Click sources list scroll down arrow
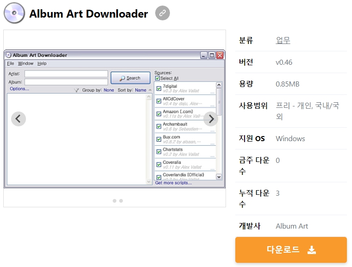352x267 pixels. [219, 177]
